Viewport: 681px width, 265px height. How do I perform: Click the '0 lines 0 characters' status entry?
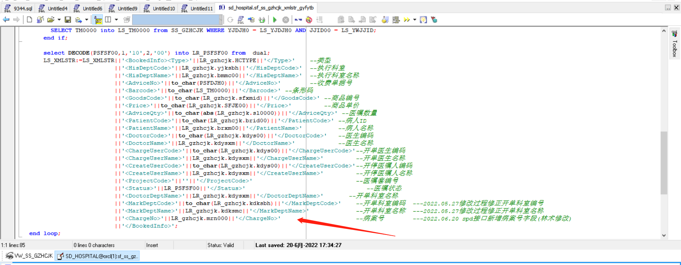tap(94, 245)
